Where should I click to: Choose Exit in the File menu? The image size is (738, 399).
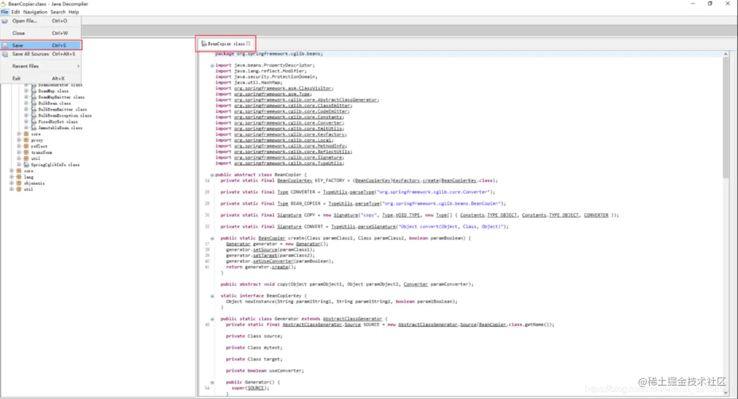coord(41,78)
